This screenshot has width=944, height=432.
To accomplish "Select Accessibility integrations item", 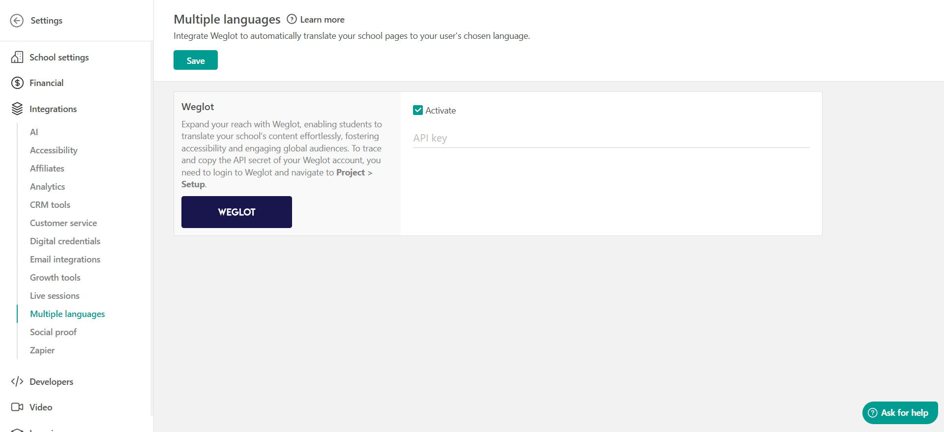I will (54, 150).
